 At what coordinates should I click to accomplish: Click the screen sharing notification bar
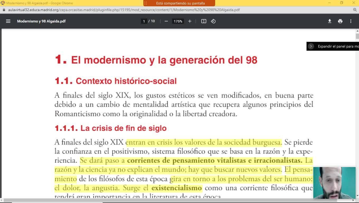pyautogui.click(x=179, y=3)
